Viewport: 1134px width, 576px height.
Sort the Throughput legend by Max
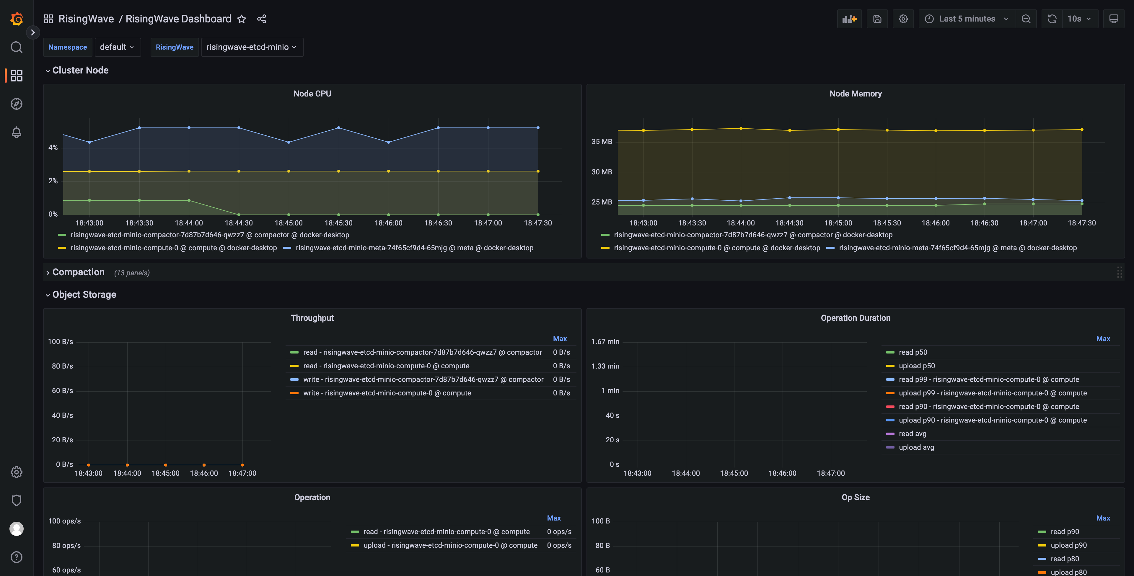(560, 338)
